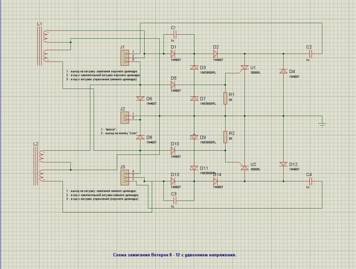Screen dimensions: 356x269
Task: Select diode D12 symbol
Action: 283,165
